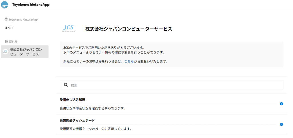Click the sidebar label 提供元
Image resolution: width=293 pixels, height=138 pixels.
click(x=13, y=42)
